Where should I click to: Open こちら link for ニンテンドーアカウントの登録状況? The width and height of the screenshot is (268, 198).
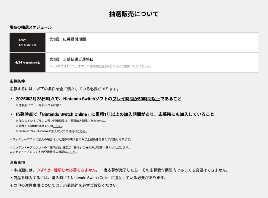point(71,152)
